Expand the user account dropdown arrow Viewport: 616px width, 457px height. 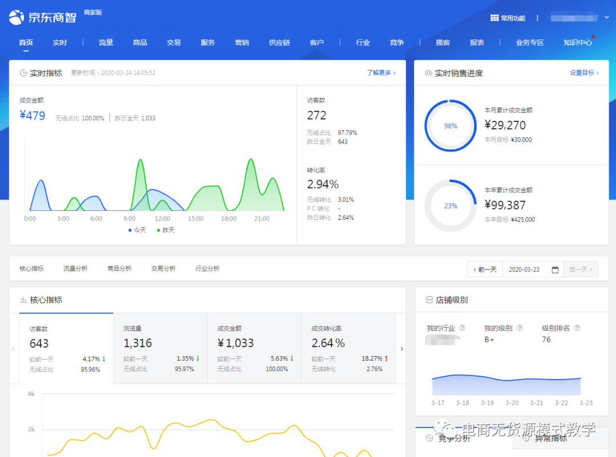(606, 18)
